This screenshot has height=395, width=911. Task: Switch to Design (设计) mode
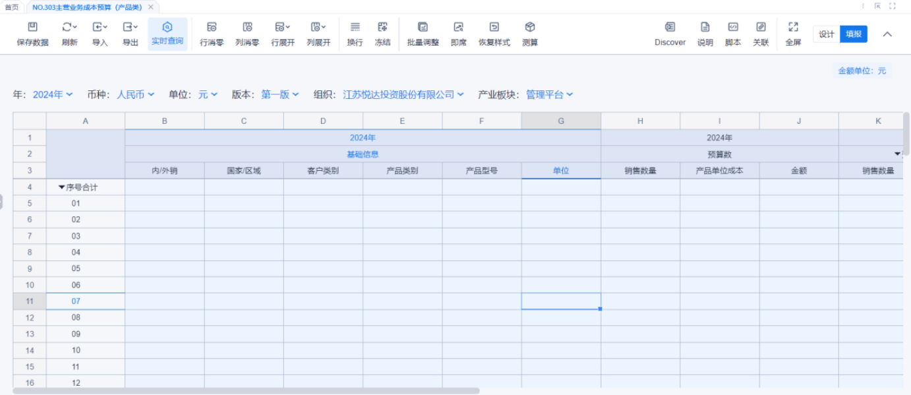[x=827, y=34]
